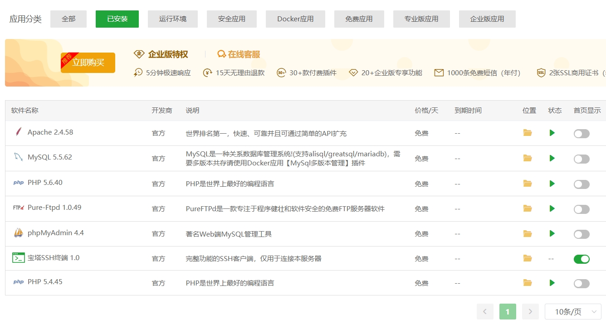This screenshot has width=606, height=329.
Task: Open the 专业版应用 category
Action: tap(421, 19)
